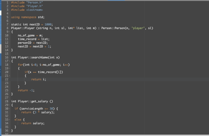This screenshot has height=136, width=209.
Task: Click line number 28 in gutter
Action: pyautogui.click(x=6, y=101)
